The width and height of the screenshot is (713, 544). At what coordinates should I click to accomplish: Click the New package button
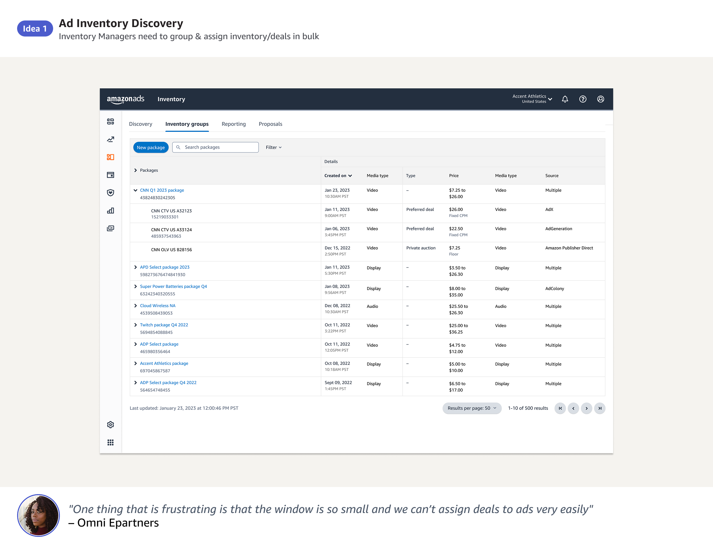click(x=151, y=147)
